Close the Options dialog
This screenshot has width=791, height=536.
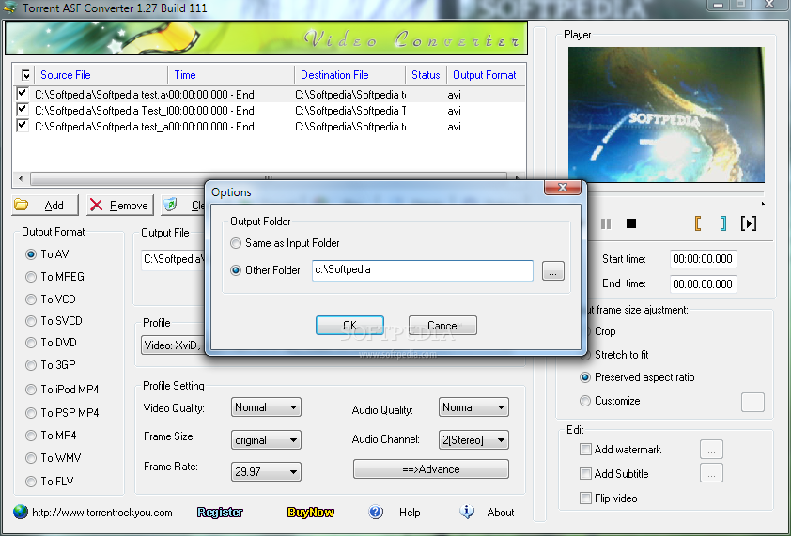(563, 188)
